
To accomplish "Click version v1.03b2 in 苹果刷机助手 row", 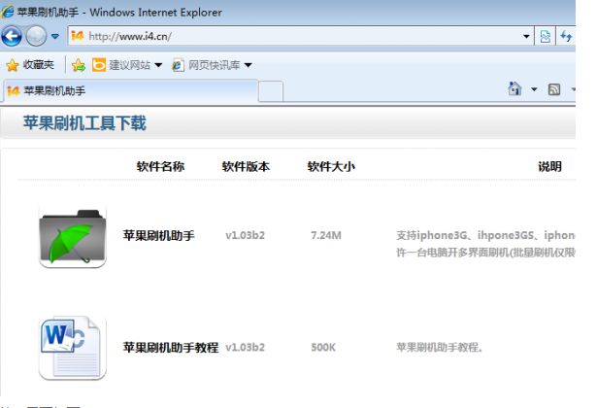I will click(x=245, y=235).
